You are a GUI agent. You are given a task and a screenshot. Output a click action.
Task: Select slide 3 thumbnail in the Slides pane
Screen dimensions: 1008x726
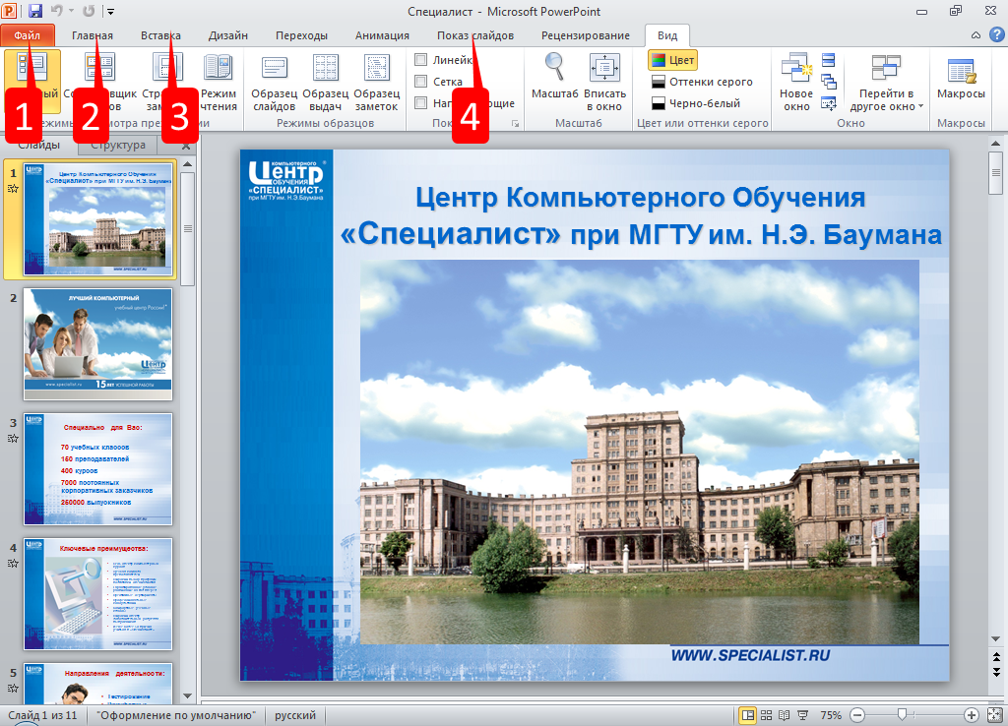pos(97,468)
